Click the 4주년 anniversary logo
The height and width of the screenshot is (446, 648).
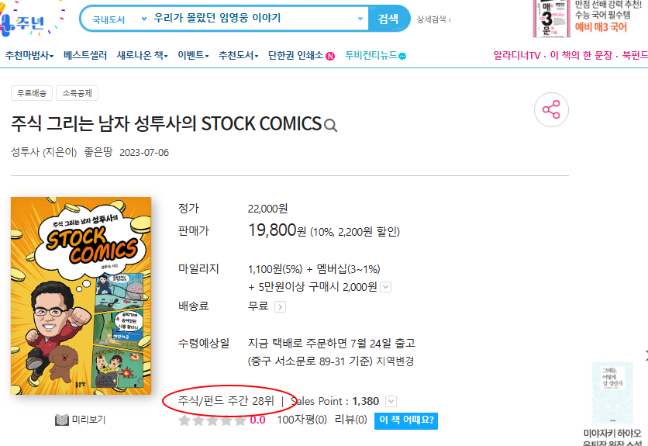click(x=25, y=21)
